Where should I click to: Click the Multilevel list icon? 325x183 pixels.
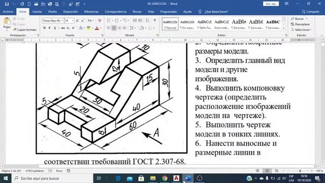click(125, 20)
